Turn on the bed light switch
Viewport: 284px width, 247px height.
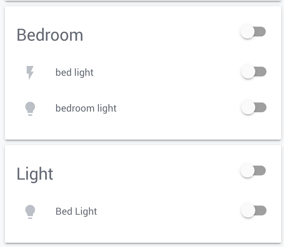[x=254, y=72]
